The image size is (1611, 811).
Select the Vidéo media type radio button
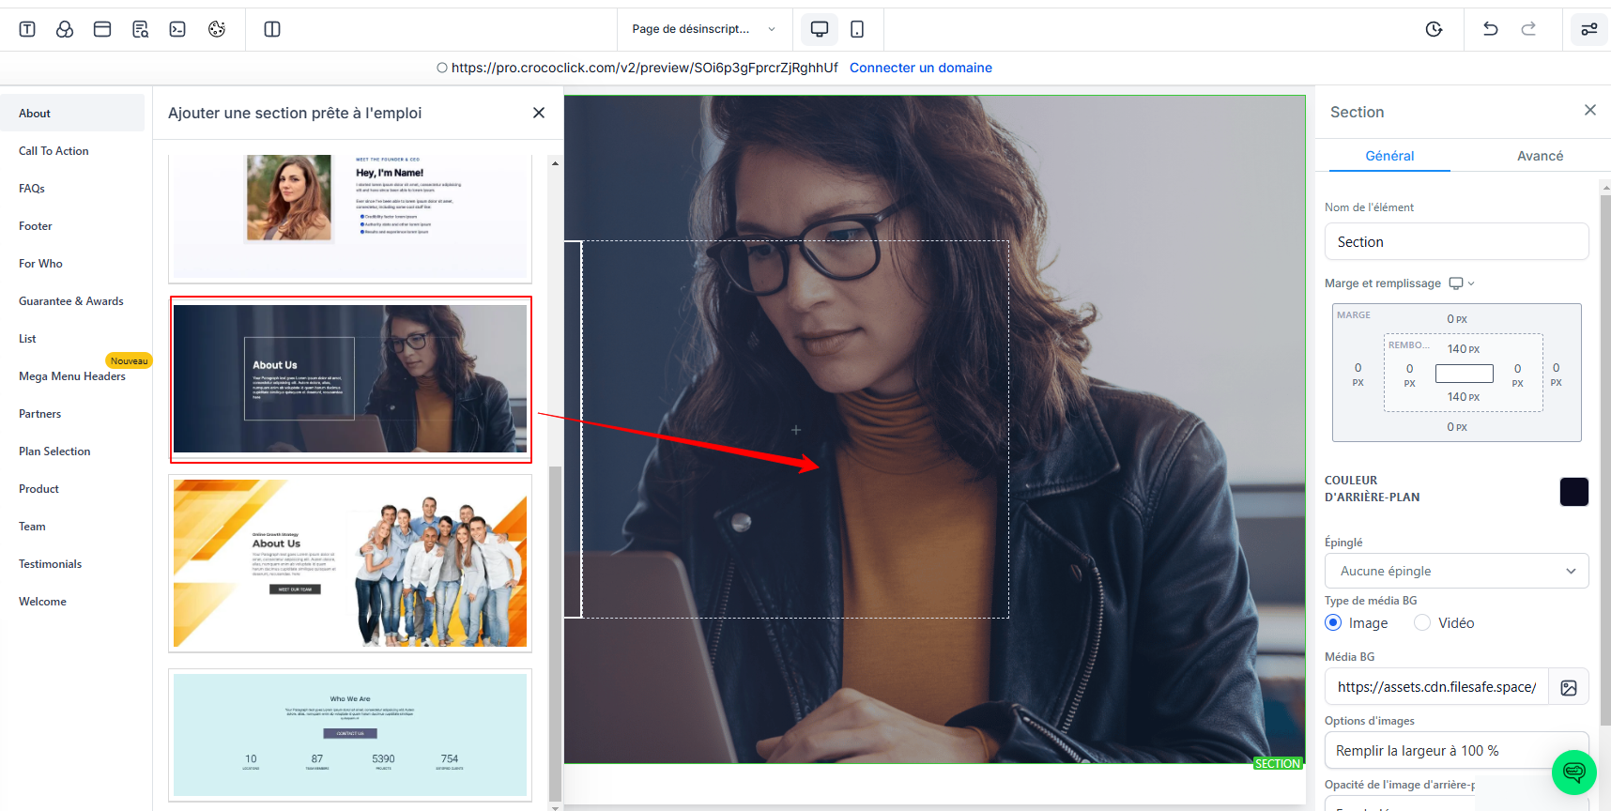pyautogui.click(x=1422, y=622)
